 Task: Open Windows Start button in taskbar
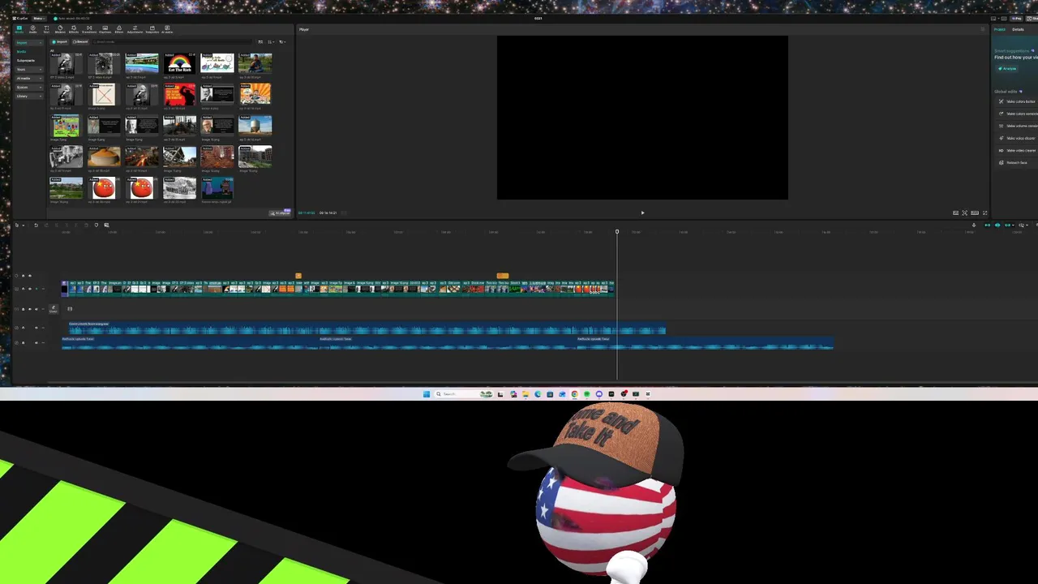(x=426, y=394)
